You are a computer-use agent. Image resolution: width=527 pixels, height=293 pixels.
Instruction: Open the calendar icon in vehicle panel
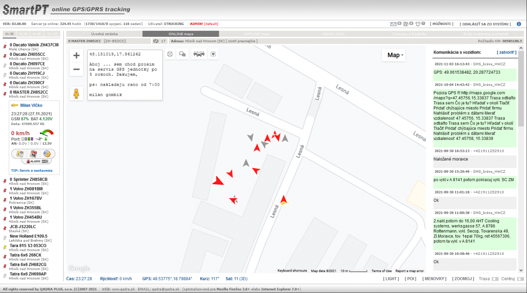(33, 154)
